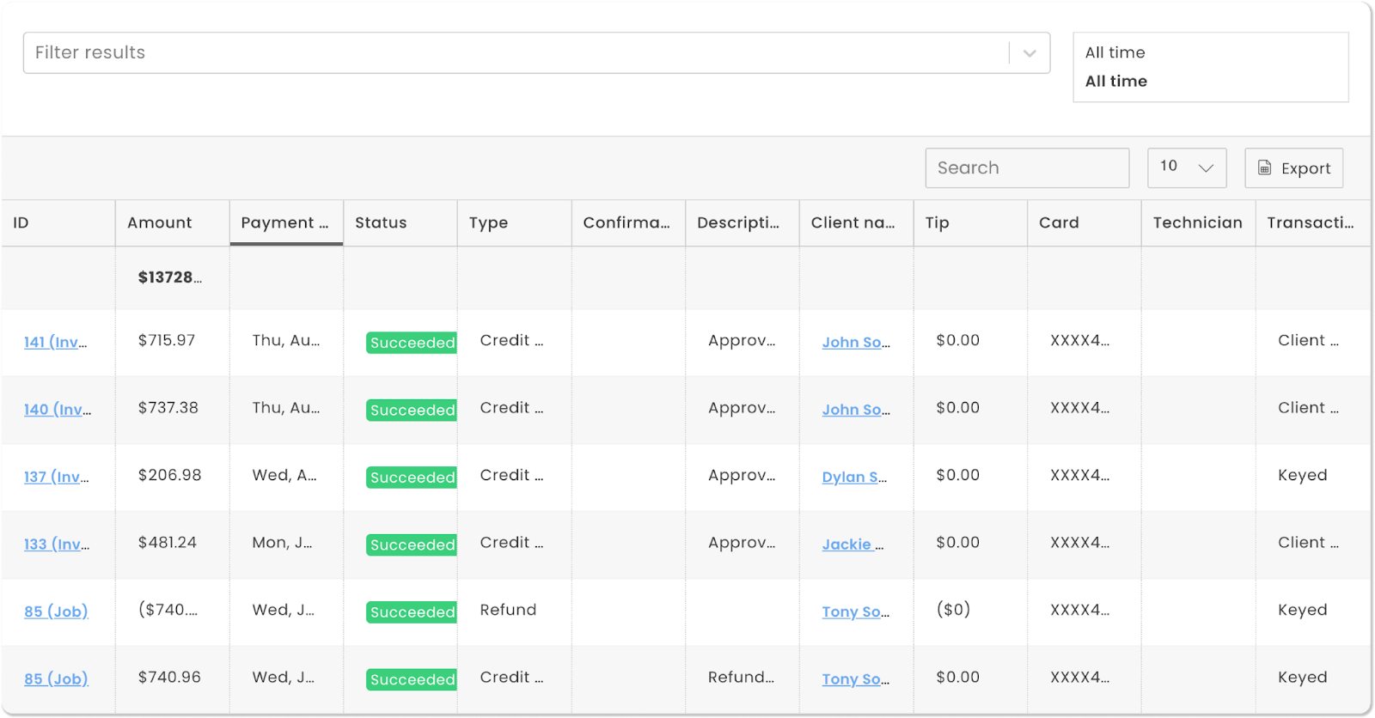The width and height of the screenshot is (1375, 718).
Task: Expand the rows-per-page dropdown showing 10
Action: (x=1186, y=167)
